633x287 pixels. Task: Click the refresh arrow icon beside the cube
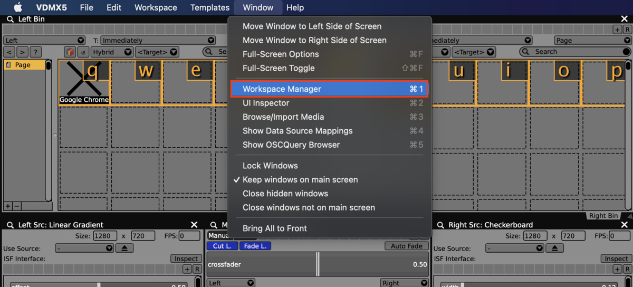(83, 52)
